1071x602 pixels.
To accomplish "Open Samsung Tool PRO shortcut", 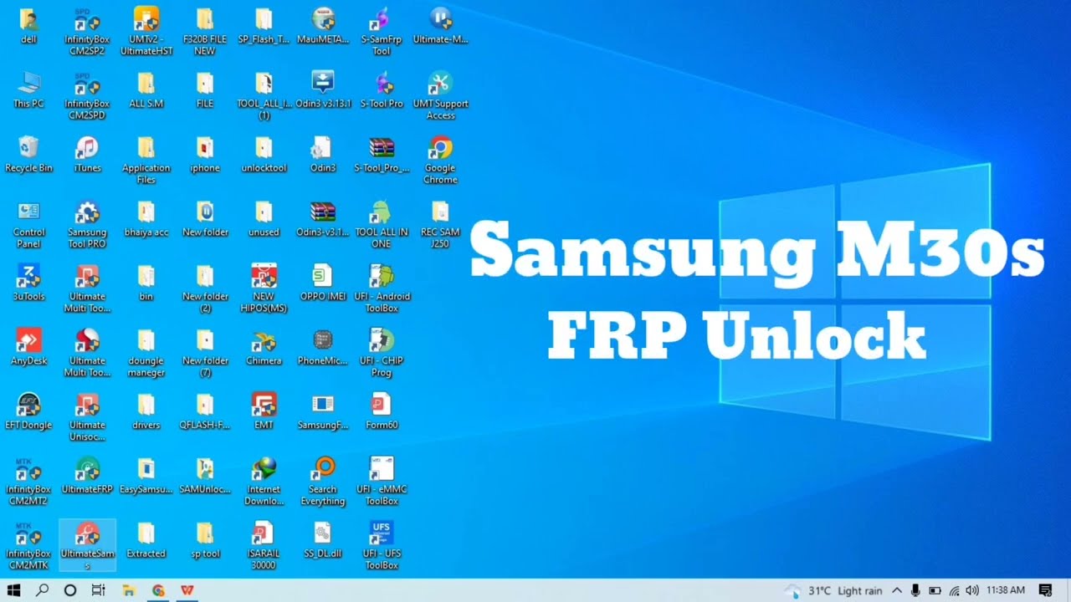I will 87,224.
